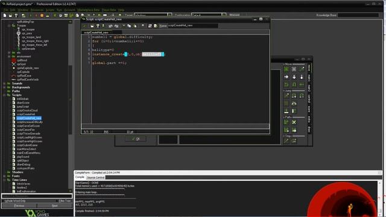Image resolution: width=386 pixels, height=217 pixels.
Task: Redo edit in script editor toolbar
Action: pyautogui.click(x=116, y=26)
